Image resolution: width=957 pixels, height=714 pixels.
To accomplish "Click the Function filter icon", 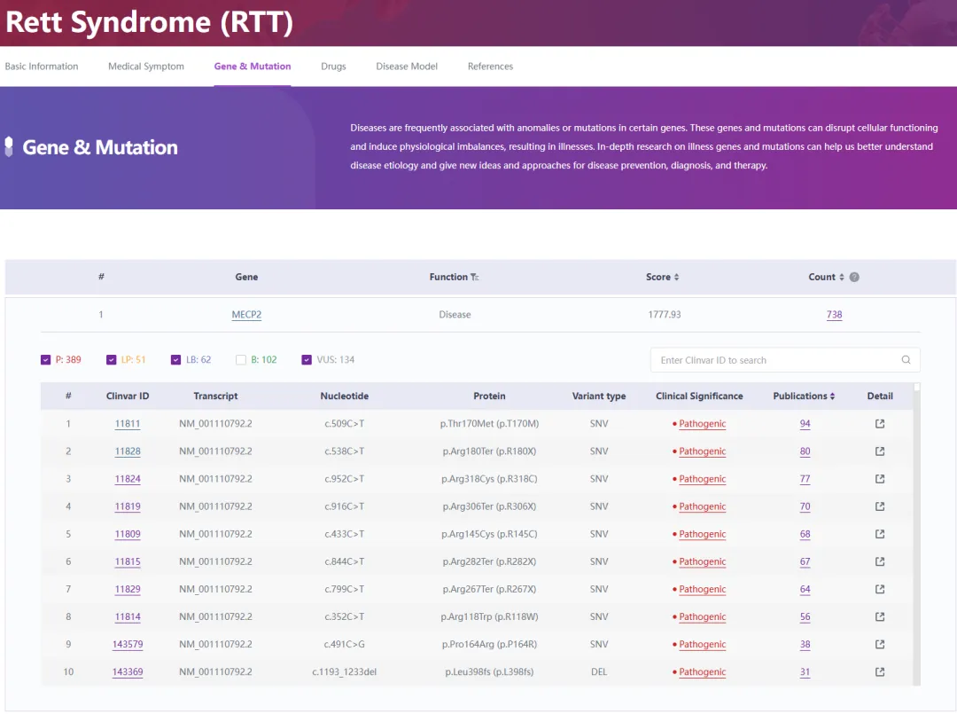I will (x=475, y=278).
